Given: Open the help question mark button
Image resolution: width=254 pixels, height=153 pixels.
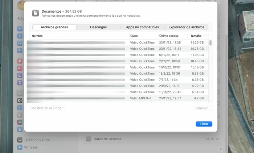Looking at the screenshot, I should (x=220, y=149).
